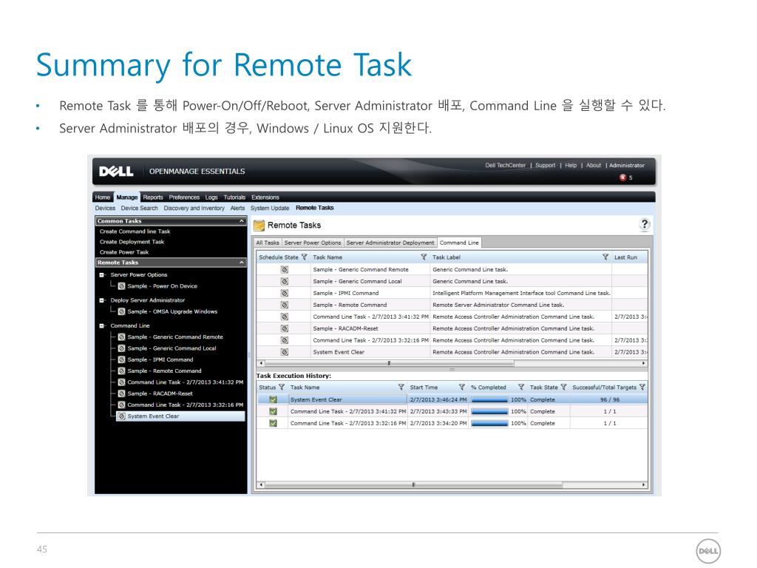
Task: Click schedule state icon for System Event Clear row
Action: pyautogui.click(x=285, y=352)
